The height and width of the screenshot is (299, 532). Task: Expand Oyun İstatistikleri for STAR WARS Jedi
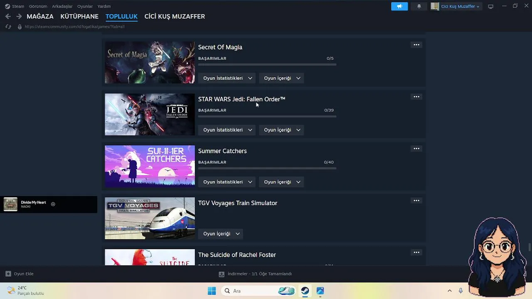[x=227, y=130]
